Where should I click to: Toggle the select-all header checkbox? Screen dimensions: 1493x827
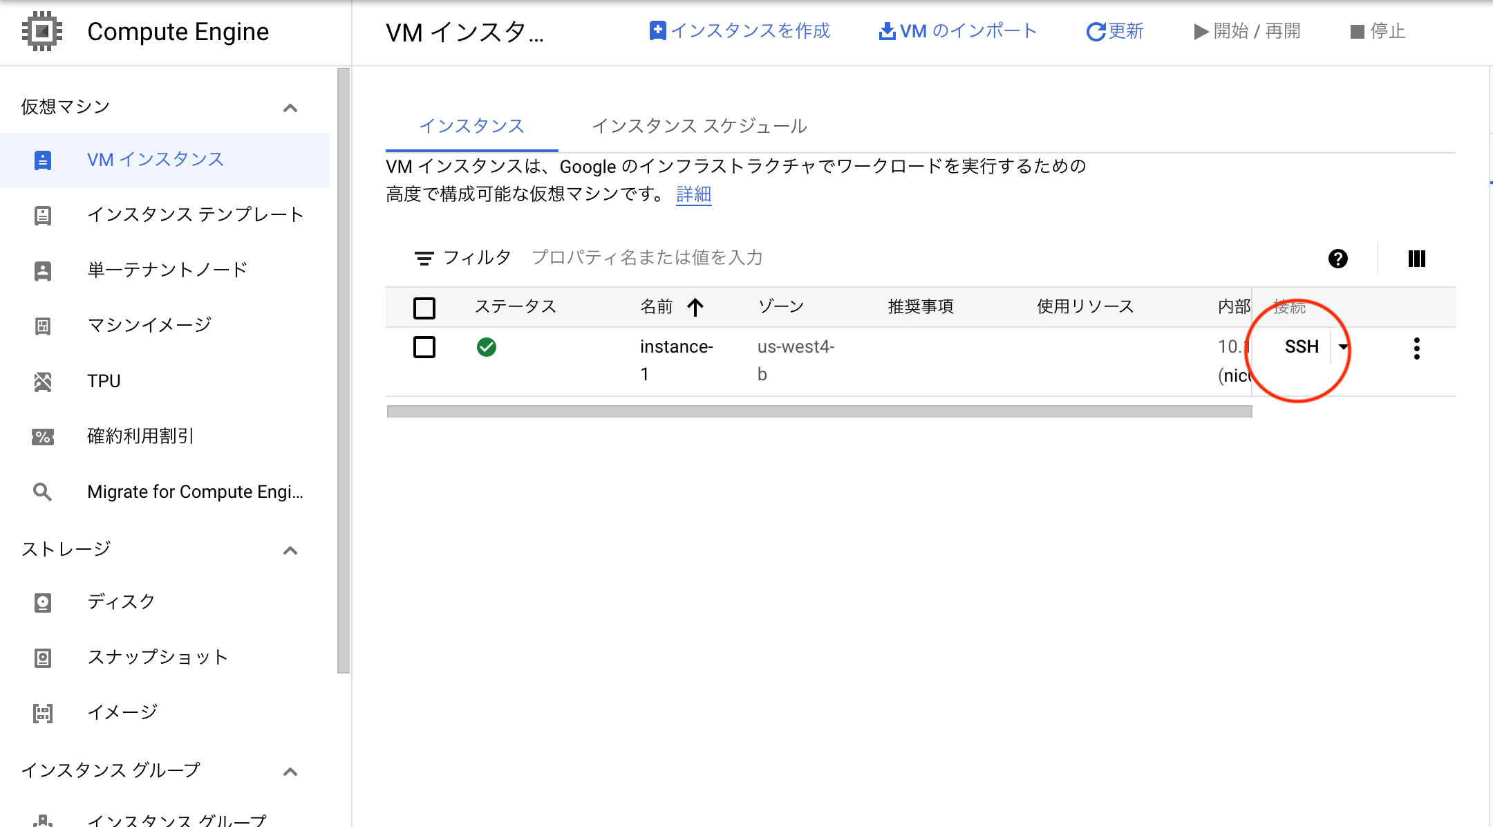pyautogui.click(x=424, y=308)
